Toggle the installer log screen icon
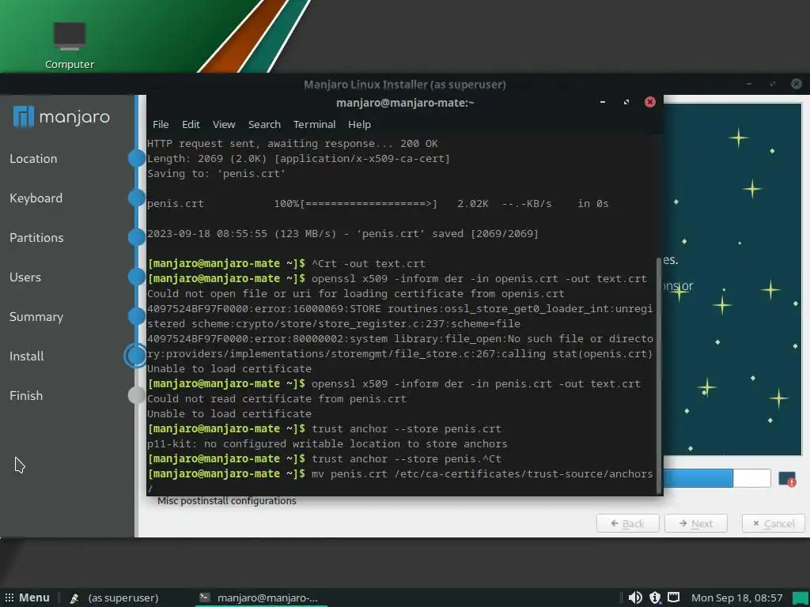Viewport: 810px width, 607px height. pyautogui.click(x=787, y=478)
